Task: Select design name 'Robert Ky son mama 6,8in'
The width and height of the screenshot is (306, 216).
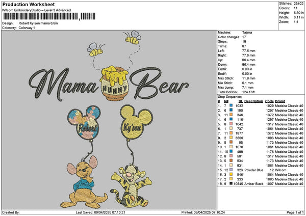Action: coord(38,23)
